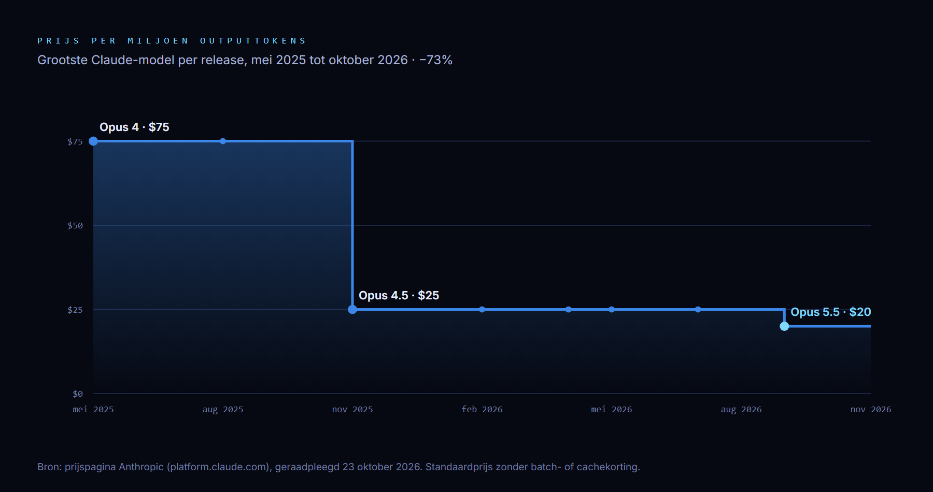Click the Opus 4 data point at mei 2025
Screen dimensions: 933x492
pyautogui.click(x=93, y=141)
